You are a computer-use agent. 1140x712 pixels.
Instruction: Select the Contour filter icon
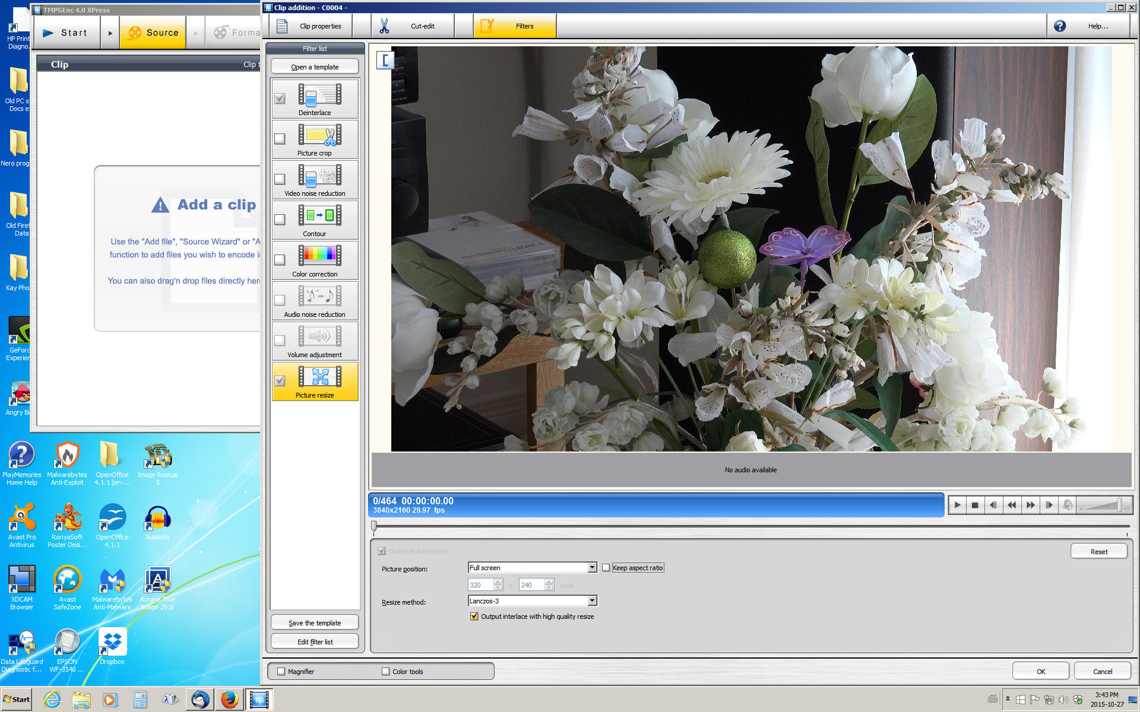[319, 215]
